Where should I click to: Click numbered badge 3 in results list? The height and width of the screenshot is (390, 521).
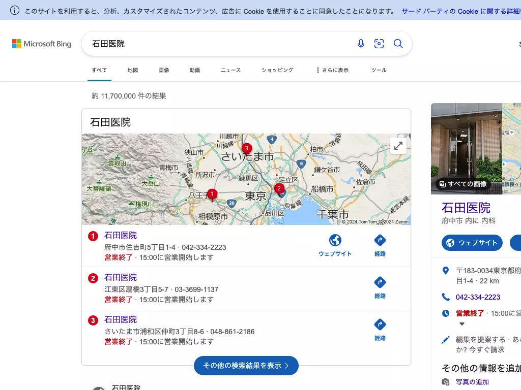[93, 320]
